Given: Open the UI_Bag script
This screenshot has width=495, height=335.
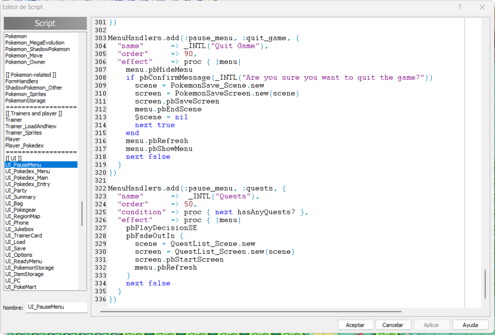Looking at the screenshot, I should (14, 203).
